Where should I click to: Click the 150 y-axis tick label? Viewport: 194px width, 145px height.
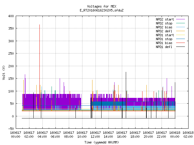[11, 79]
